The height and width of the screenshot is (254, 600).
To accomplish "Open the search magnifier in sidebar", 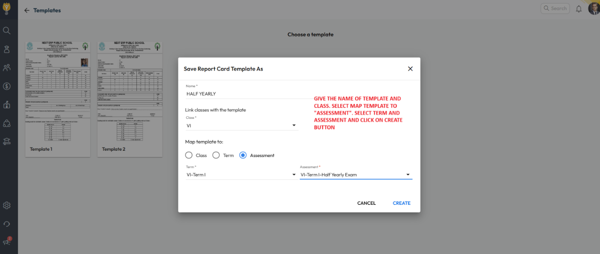I will [7, 30].
